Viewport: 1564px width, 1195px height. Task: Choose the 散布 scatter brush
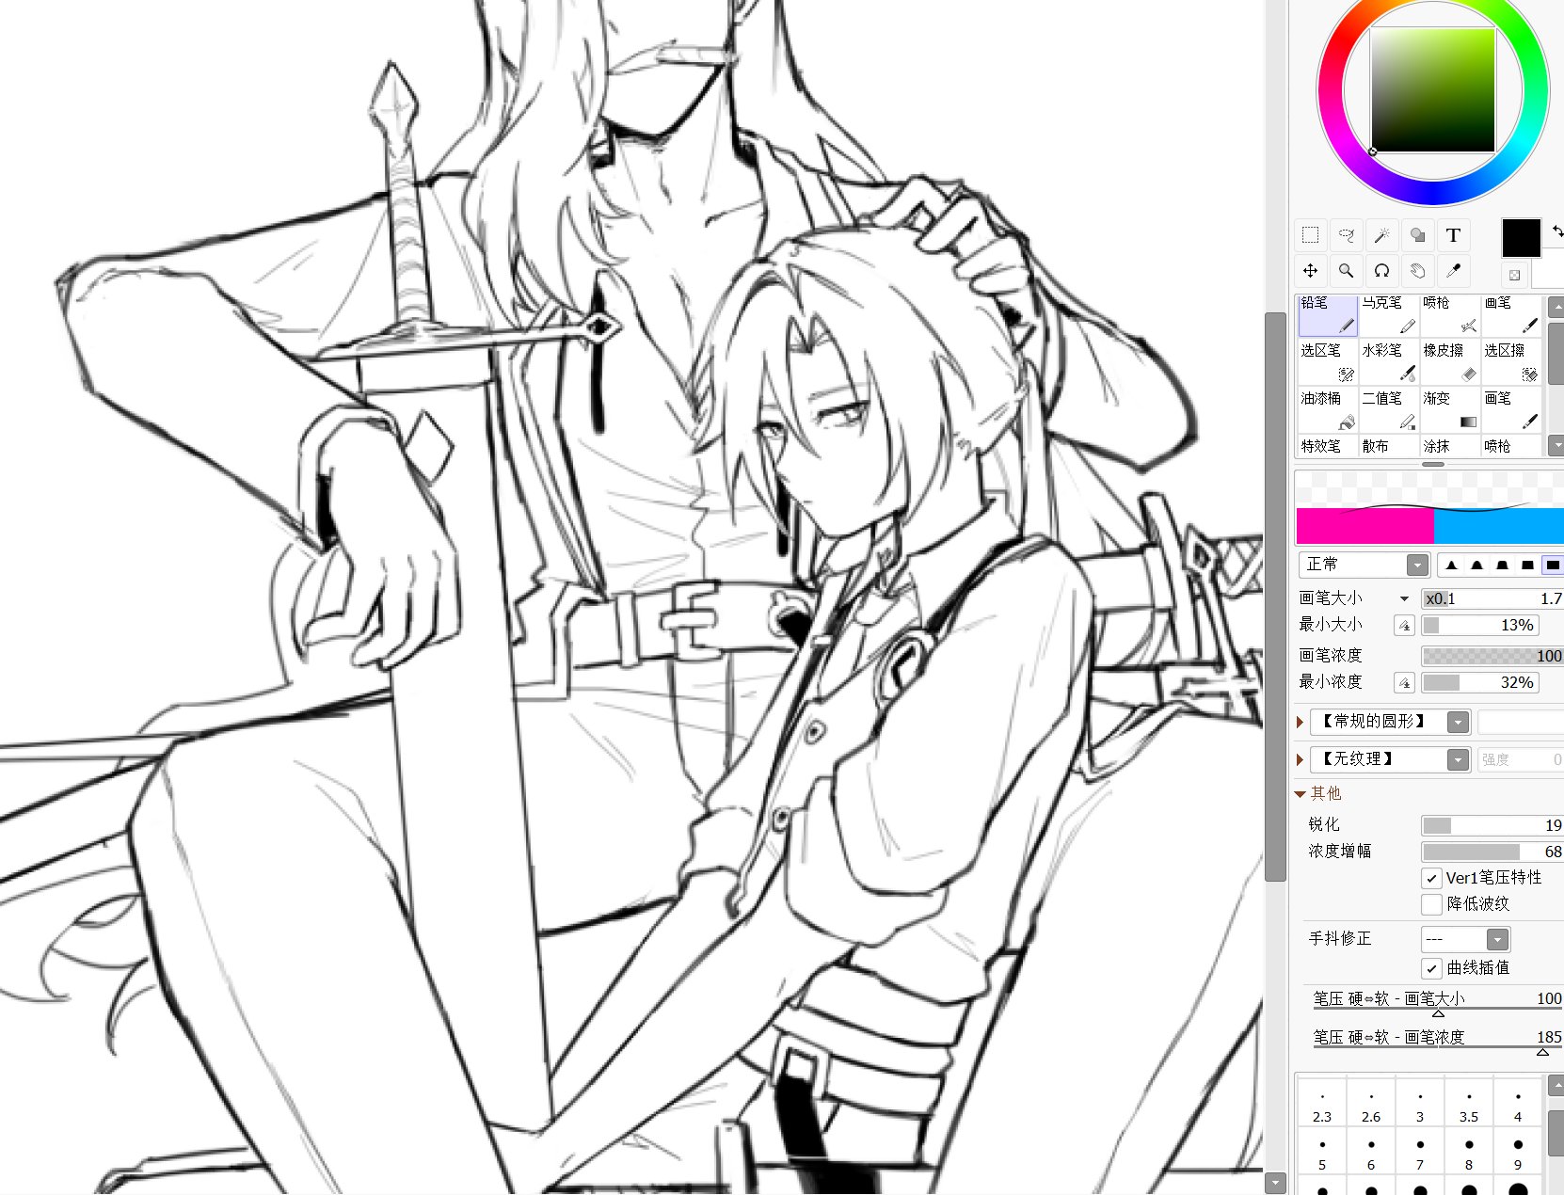pyautogui.click(x=1389, y=447)
